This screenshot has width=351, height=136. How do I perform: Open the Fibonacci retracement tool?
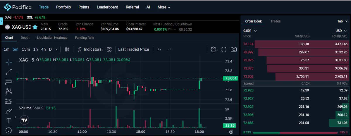[x=8, y=82]
